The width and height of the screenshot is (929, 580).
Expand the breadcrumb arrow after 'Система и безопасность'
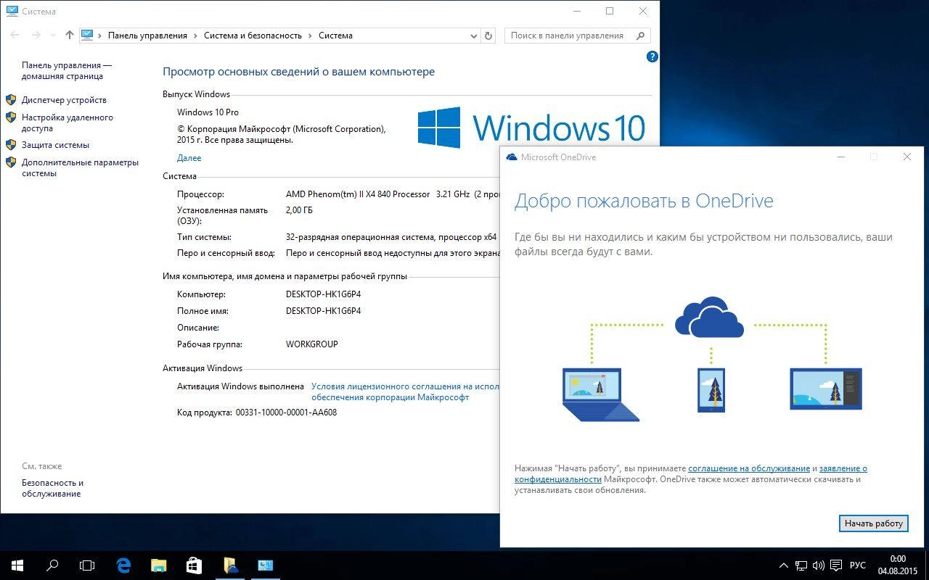pos(311,35)
